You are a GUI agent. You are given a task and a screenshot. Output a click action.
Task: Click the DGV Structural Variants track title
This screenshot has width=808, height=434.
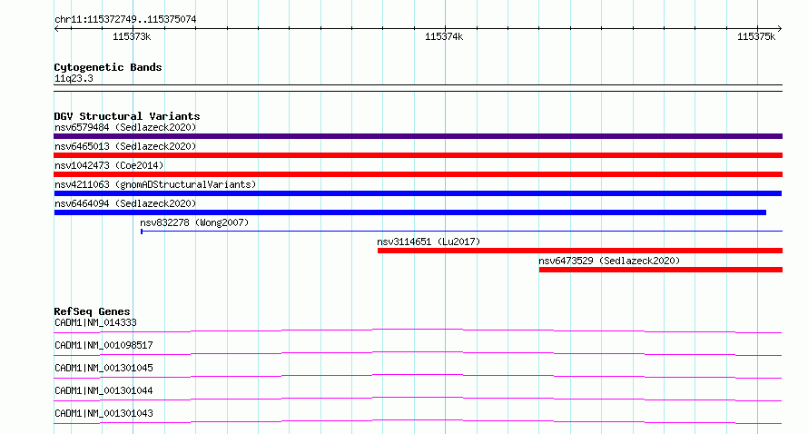[127, 116]
